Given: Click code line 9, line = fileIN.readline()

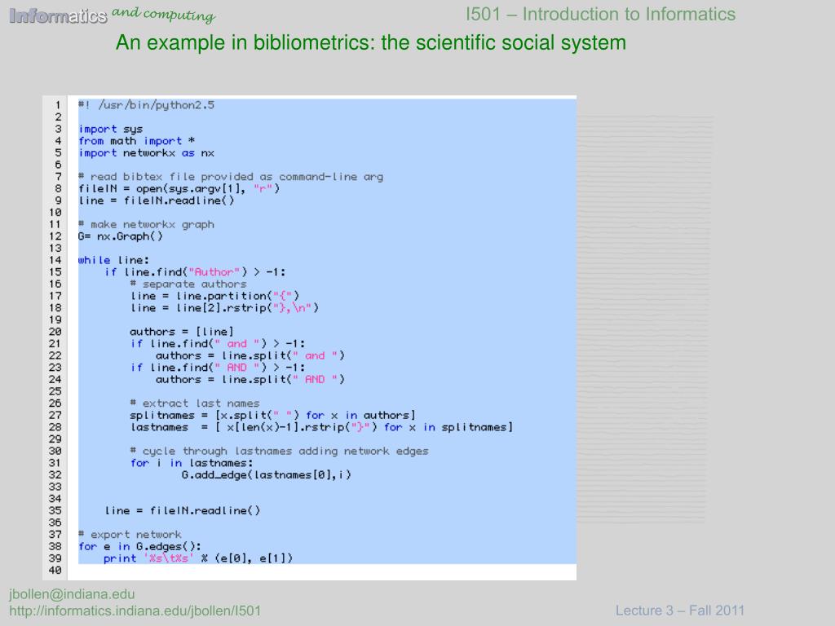Looking at the screenshot, I should 156,201.
